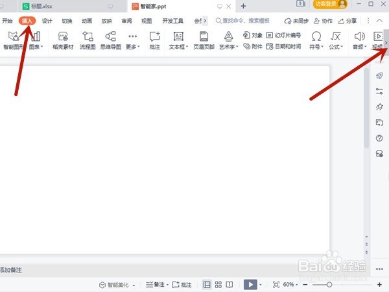Open 更多 options in Insert ribbon
This screenshot has width=389, height=292.
133,41
